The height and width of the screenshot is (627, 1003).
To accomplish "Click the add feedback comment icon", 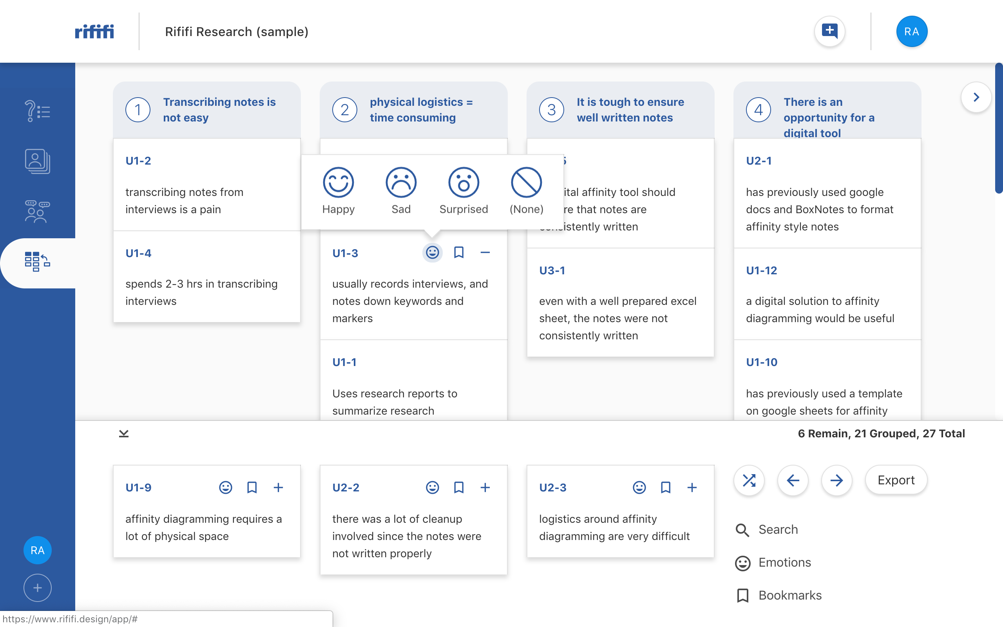I will click(829, 31).
